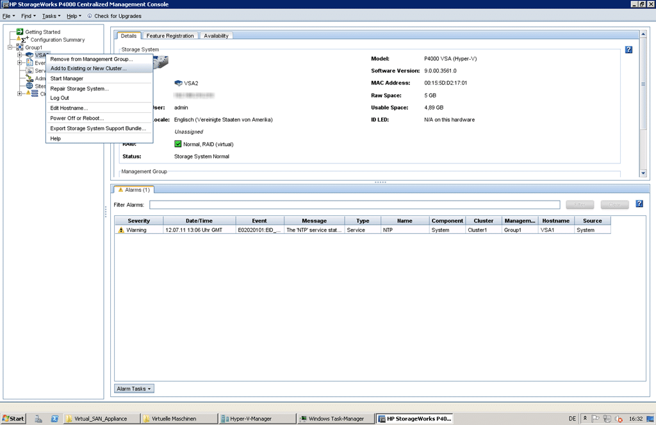Click the Check for Upgrades info icon
Viewport: 656px width, 425px height.
[x=90, y=16]
